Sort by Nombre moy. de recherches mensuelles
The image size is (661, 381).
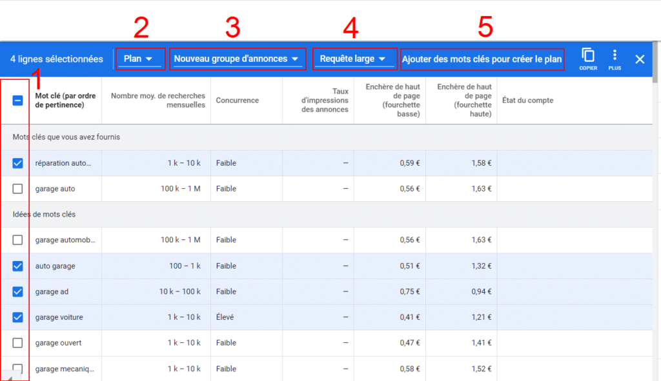tap(158, 101)
